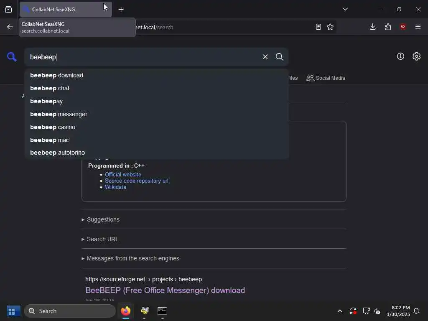Viewport: 428px width, 321px height.
Task: Show hidden system tray icons
Action: pyautogui.click(x=339, y=311)
